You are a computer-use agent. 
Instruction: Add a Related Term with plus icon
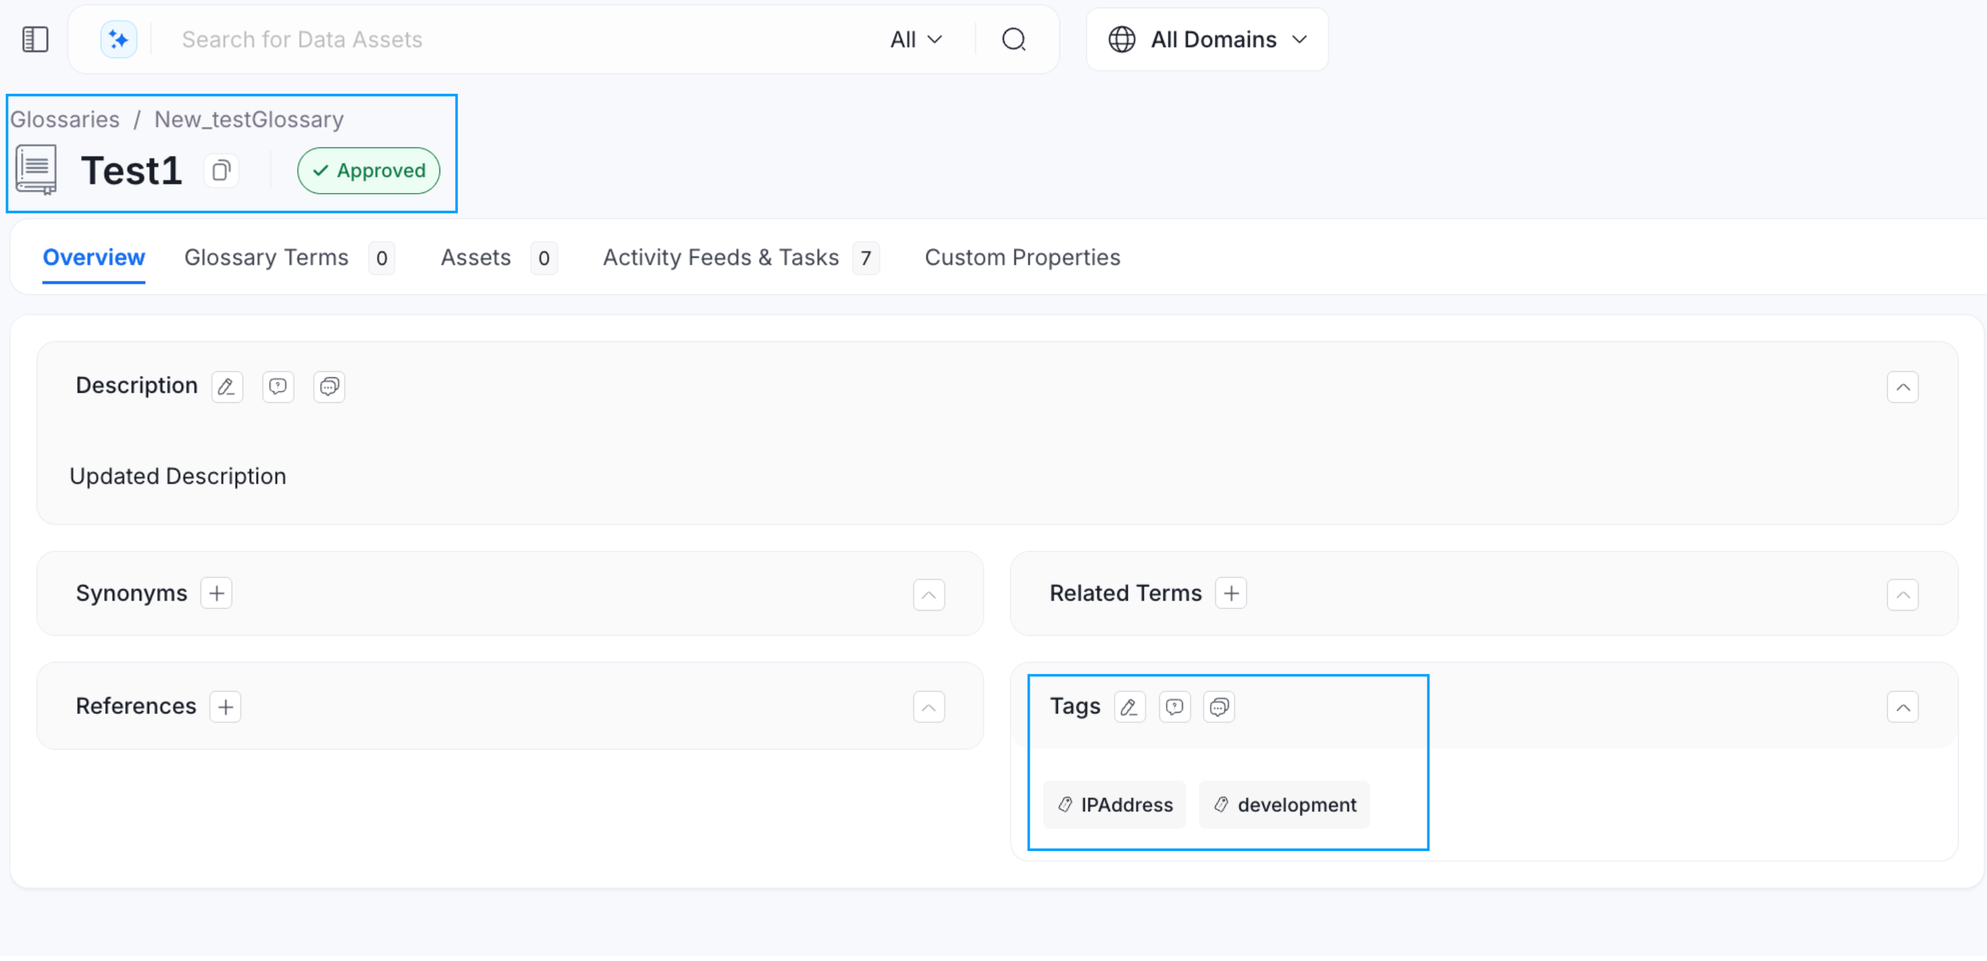[1230, 593]
